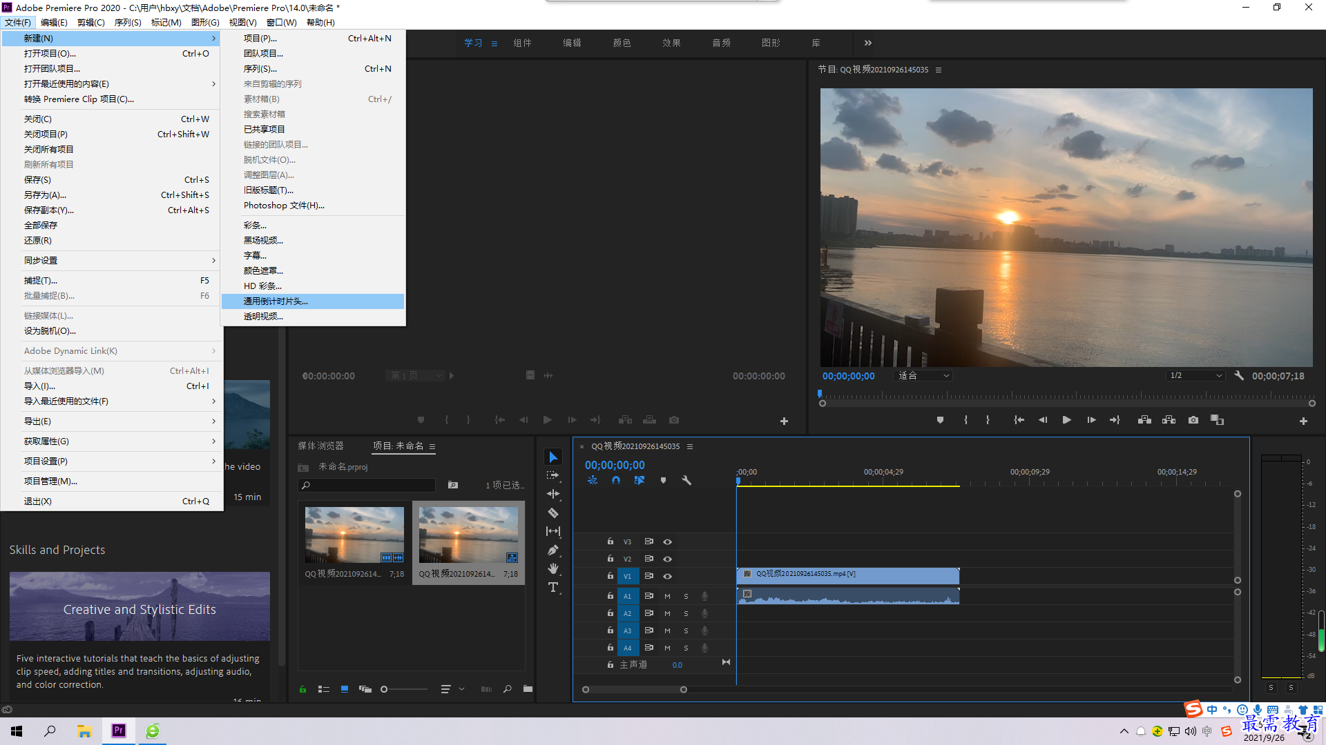Click the find magnifier in project panel
This screenshot has width=1326, height=745.
pyautogui.click(x=508, y=689)
